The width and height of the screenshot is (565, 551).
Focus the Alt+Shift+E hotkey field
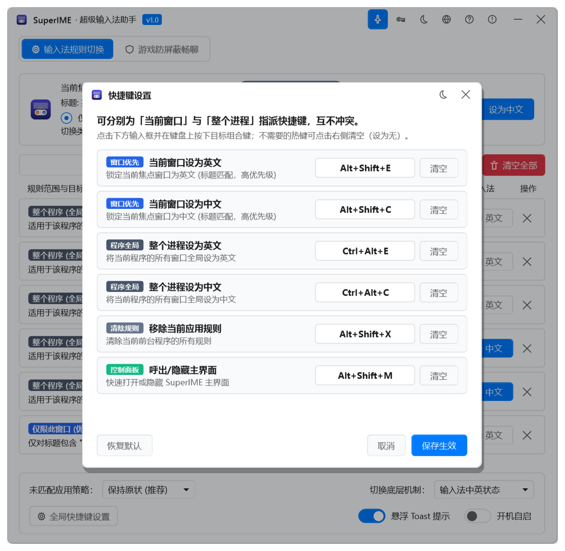(365, 168)
